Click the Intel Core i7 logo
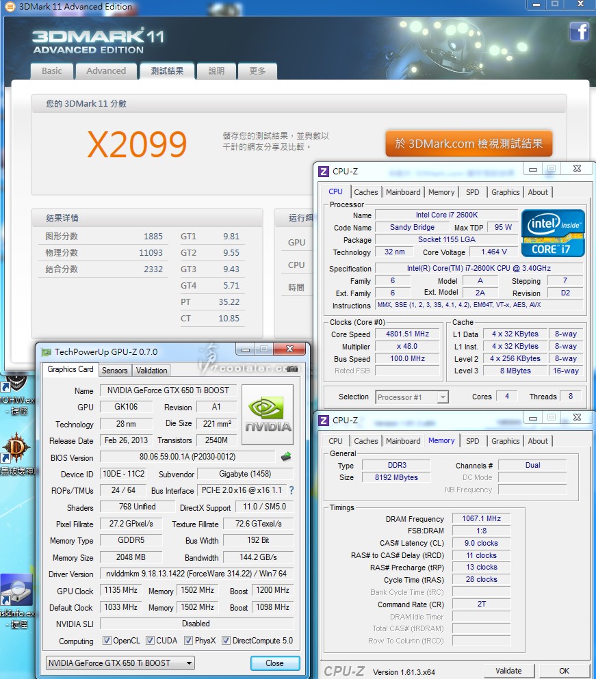Screen dimensions: 596x679 point(553,233)
